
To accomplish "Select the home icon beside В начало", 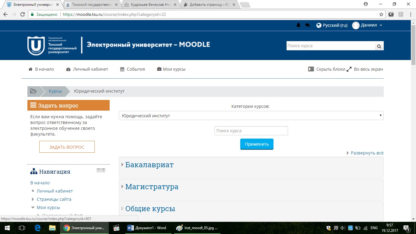I will click(x=30, y=69).
